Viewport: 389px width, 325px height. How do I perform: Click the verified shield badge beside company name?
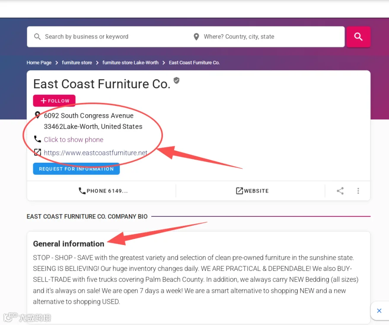176,80
